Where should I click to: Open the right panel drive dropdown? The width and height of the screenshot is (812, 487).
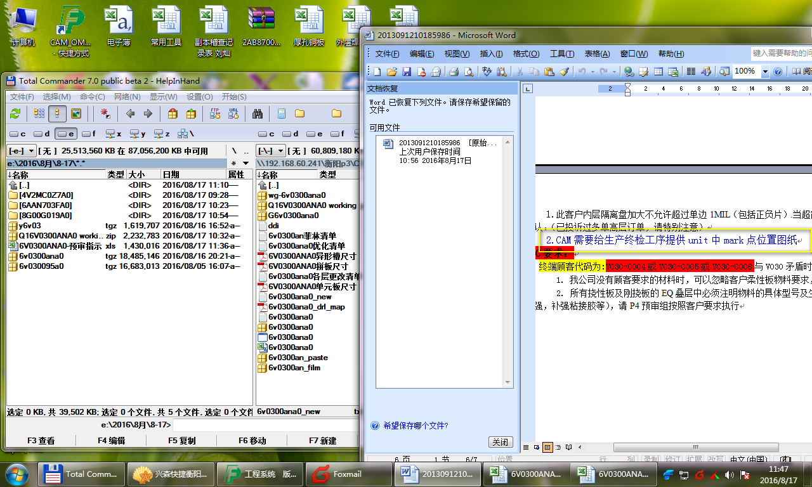[x=270, y=151]
